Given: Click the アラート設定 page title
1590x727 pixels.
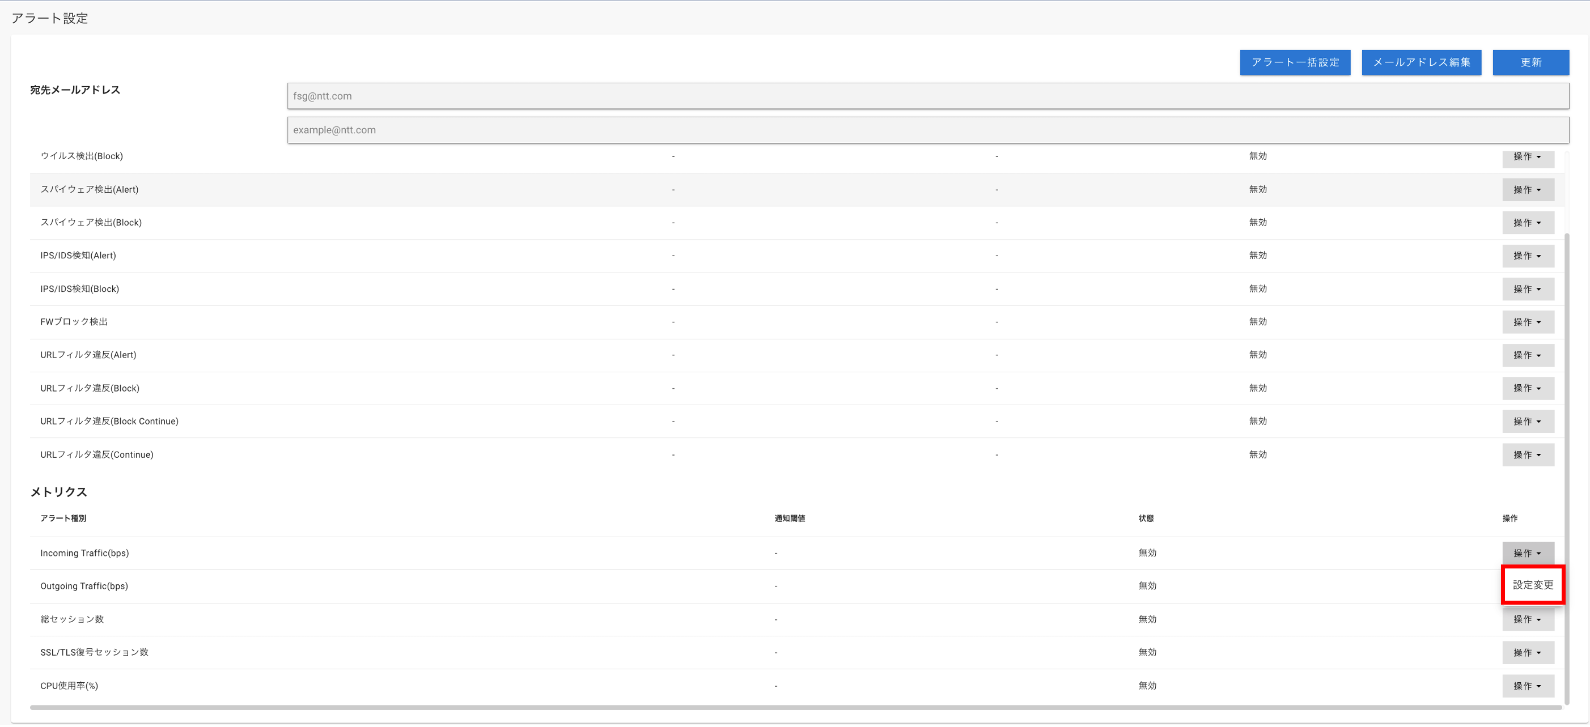Looking at the screenshot, I should click(x=50, y=19).
